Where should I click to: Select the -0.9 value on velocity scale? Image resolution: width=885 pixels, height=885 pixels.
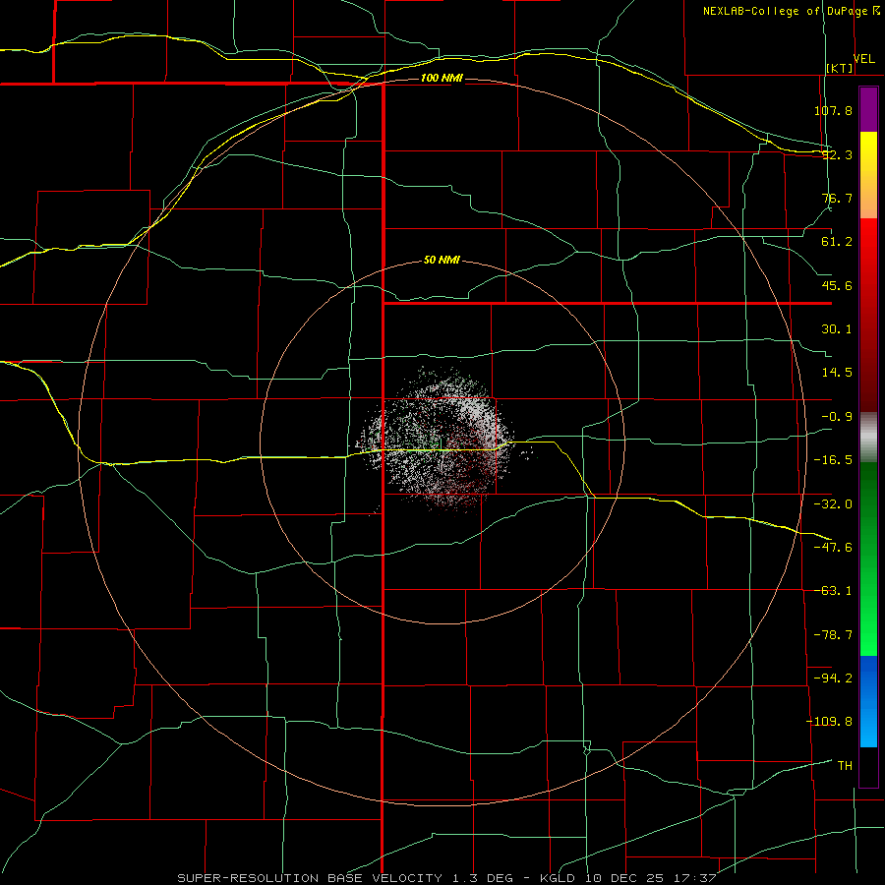click(x=837, y=417)
